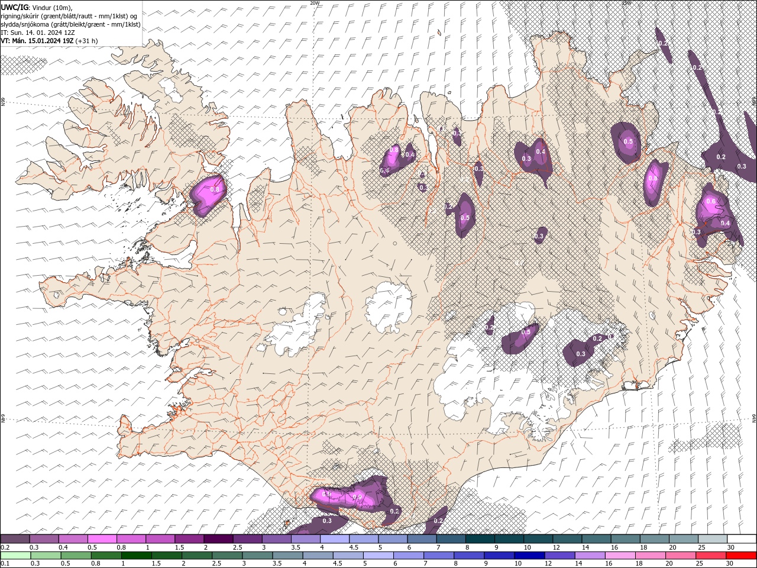Pick upper legend swatch between 0.5 and 0.8

(102, 539)
